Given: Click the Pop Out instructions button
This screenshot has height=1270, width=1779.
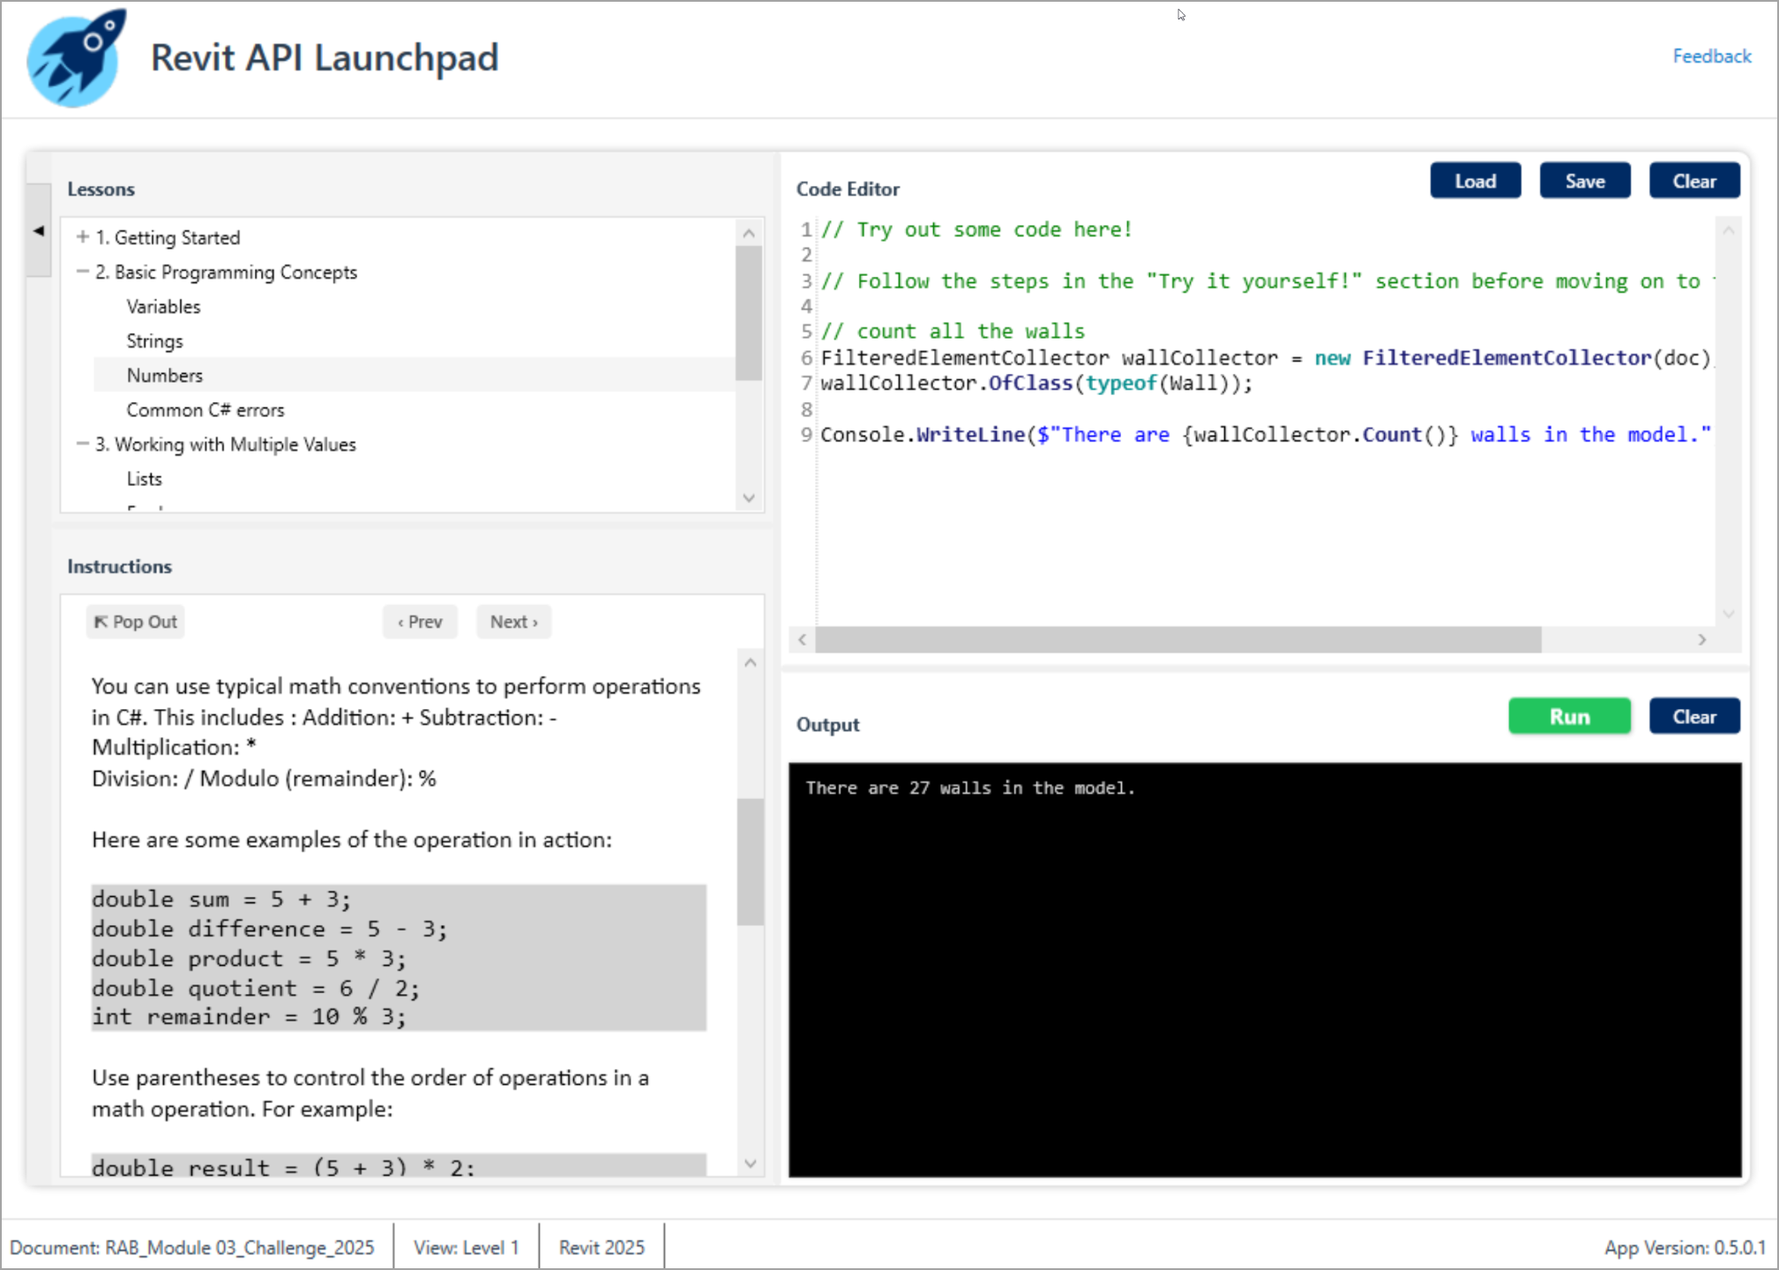Looking at the screenshot, I should [x=136, y=622].
